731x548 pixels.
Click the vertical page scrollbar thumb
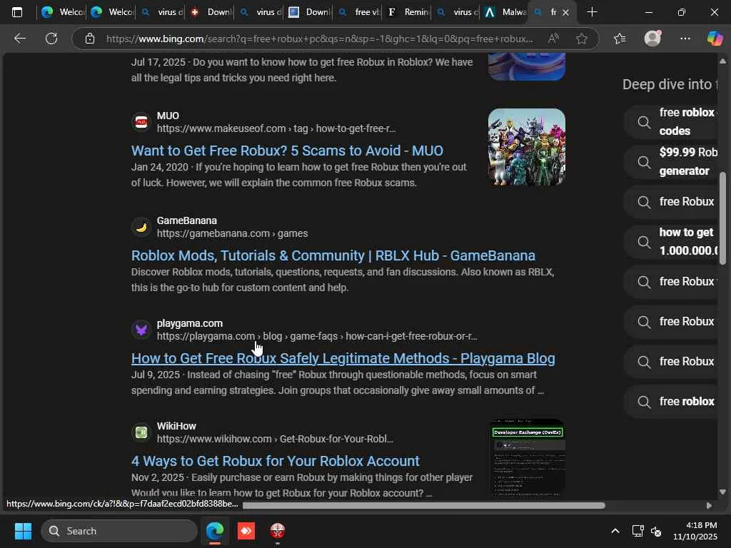[x=722, y=218]
